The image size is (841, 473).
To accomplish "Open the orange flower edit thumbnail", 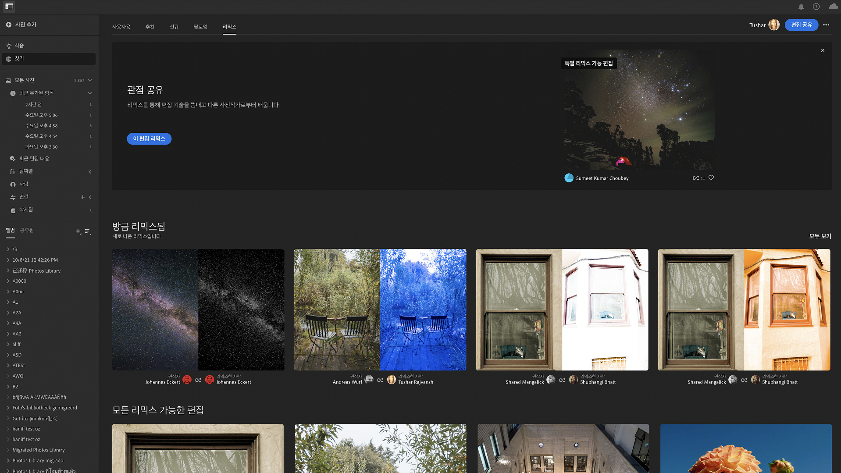I will (746, 448).
